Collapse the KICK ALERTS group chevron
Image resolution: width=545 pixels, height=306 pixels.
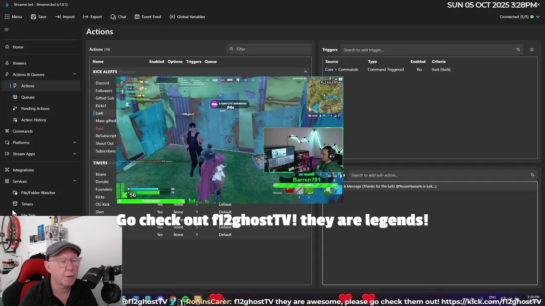tap(305, 72)
